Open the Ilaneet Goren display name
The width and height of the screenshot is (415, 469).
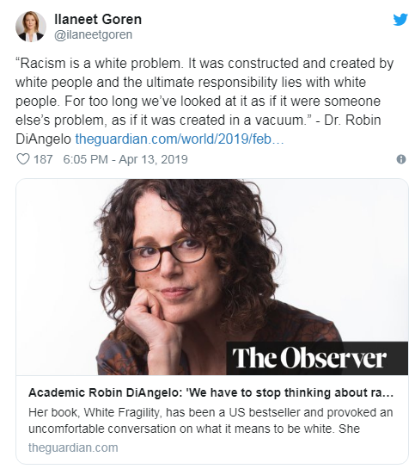tap(98, 20)
